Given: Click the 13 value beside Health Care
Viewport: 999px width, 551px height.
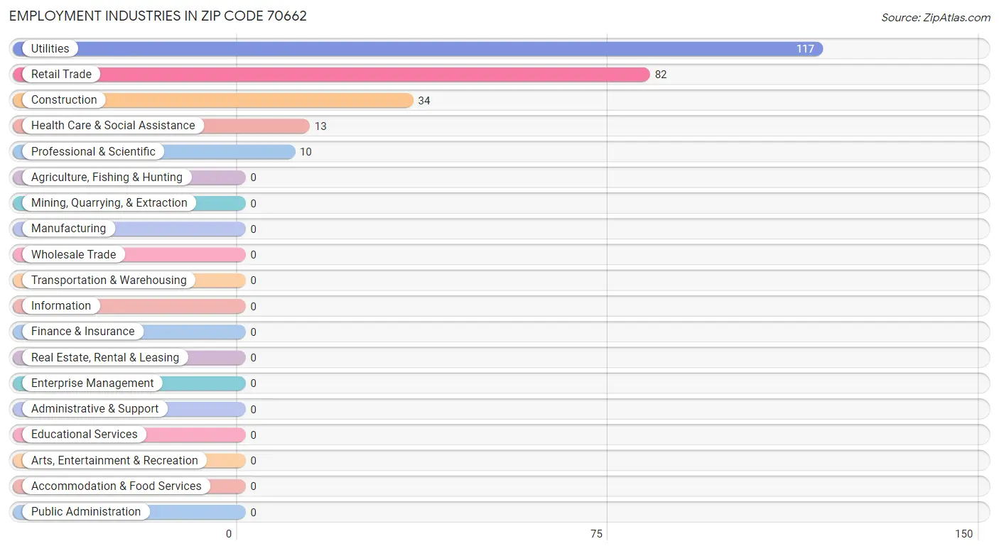Looking at the screenshot, I should (320, 126).
